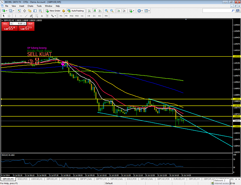
Task: Switch to the GOLD,M15 chart tab
Action: (22, 179)
